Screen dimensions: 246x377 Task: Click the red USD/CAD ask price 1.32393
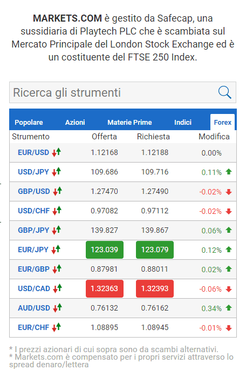[x=155, y=288]
